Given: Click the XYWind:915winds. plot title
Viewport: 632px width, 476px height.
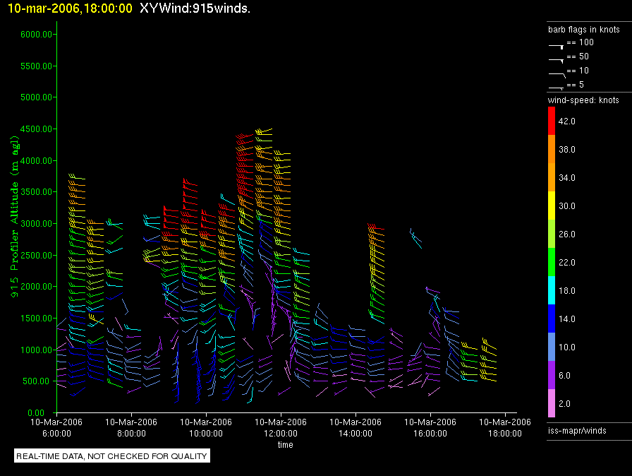Looking at the screenshot, I should (x=195, y=8).
